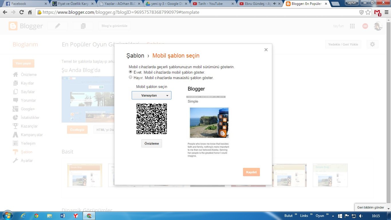This screenshot has height=220, width=391.
Task: Open Yorumlar in the sidebar
Action: [28, 100]
